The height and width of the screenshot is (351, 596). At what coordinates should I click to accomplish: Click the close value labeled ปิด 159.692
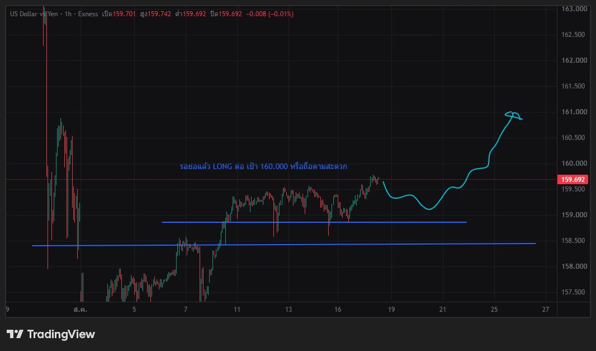pos(226,14)
